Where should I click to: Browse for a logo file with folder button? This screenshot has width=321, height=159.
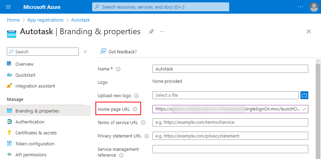(x=305, y=95)
